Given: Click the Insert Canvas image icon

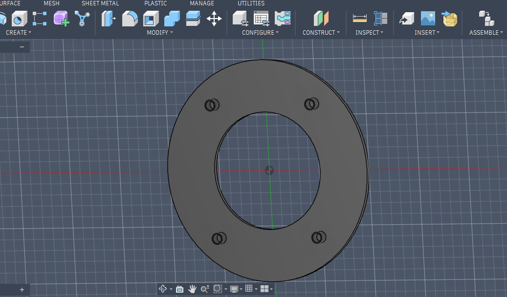Looking at the screenshot, I should click(428, 19).
